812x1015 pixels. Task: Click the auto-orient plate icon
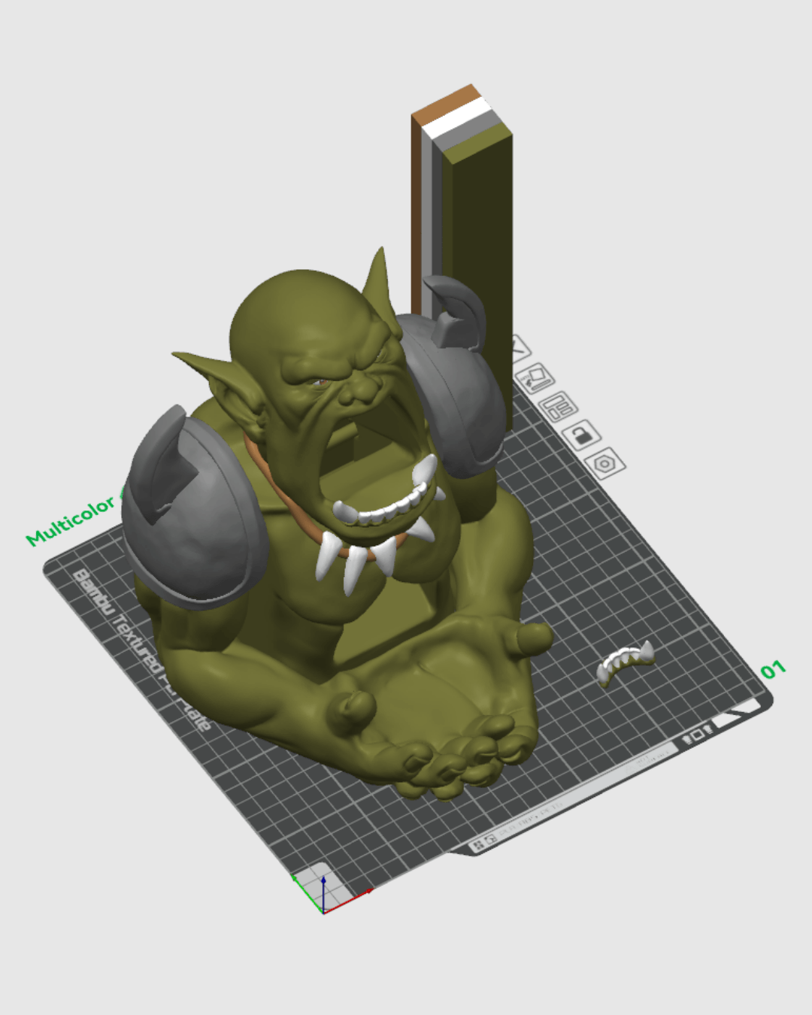coord(535,379)
